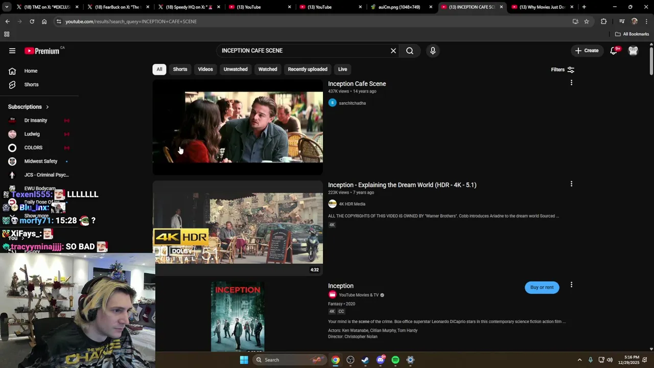The height and width of the screenshot is (368, 654).
Task: Open Discord from the taskbar
Action: 380,360
